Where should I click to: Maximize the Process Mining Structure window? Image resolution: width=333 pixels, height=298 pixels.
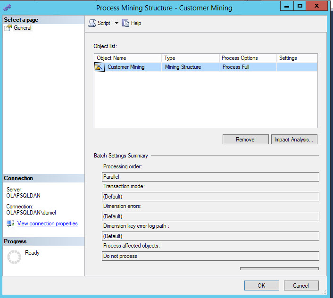[300, 6]
